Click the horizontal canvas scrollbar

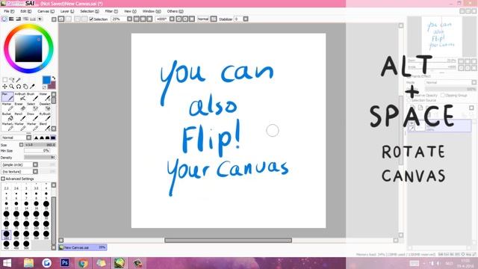(x=228, y=241)
